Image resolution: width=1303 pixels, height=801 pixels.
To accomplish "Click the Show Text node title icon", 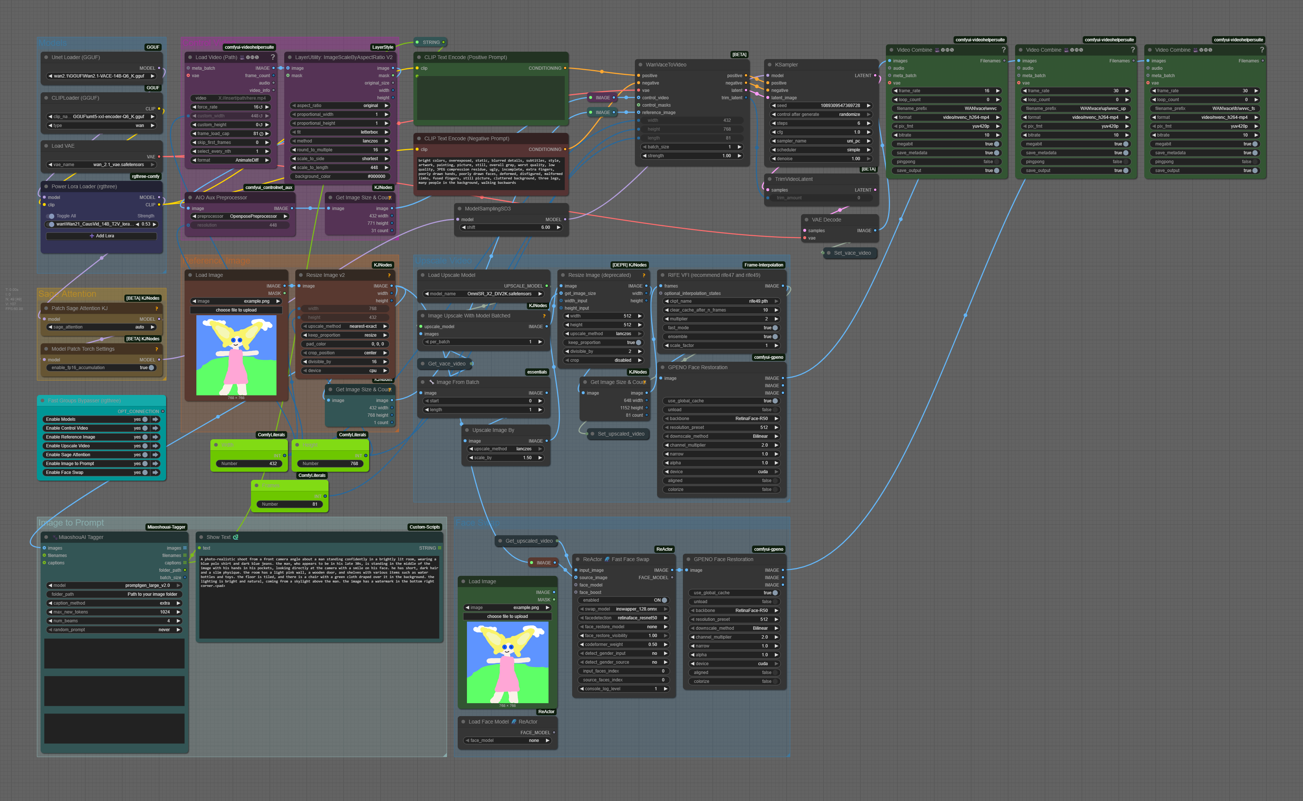I will (236, 537).
